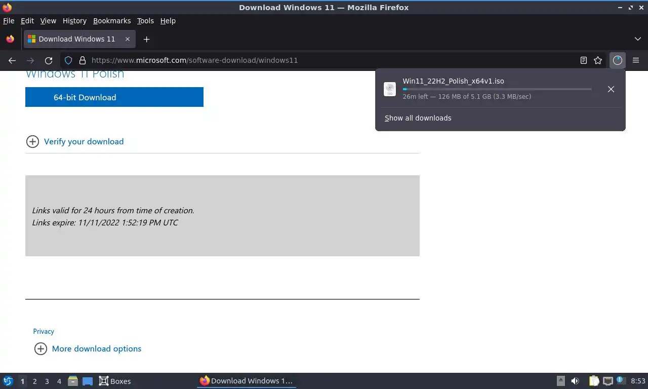This screenshot has height=389, width=648.
Task: Click the Download Windows 1… taskbar window button
Action: (x=247, y=381)
